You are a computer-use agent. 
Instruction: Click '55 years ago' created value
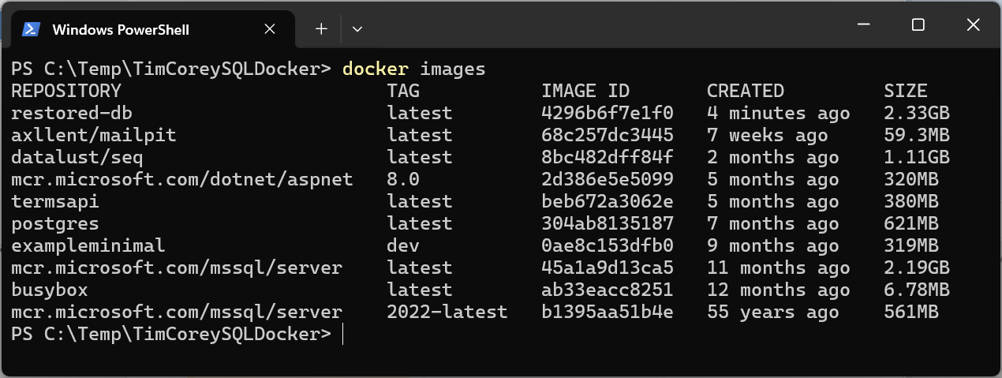point(773,312)
